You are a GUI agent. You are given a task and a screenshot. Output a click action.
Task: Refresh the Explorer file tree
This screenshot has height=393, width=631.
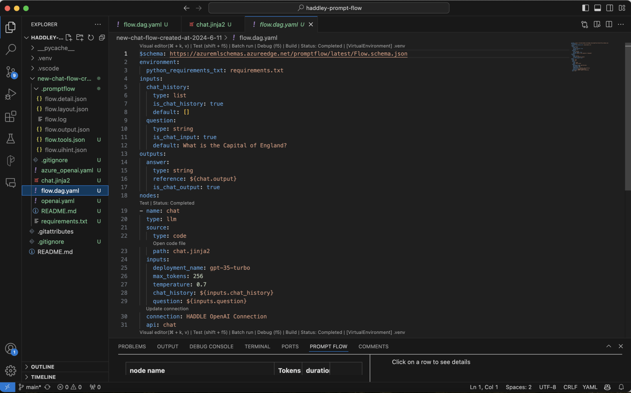[91, 37]
